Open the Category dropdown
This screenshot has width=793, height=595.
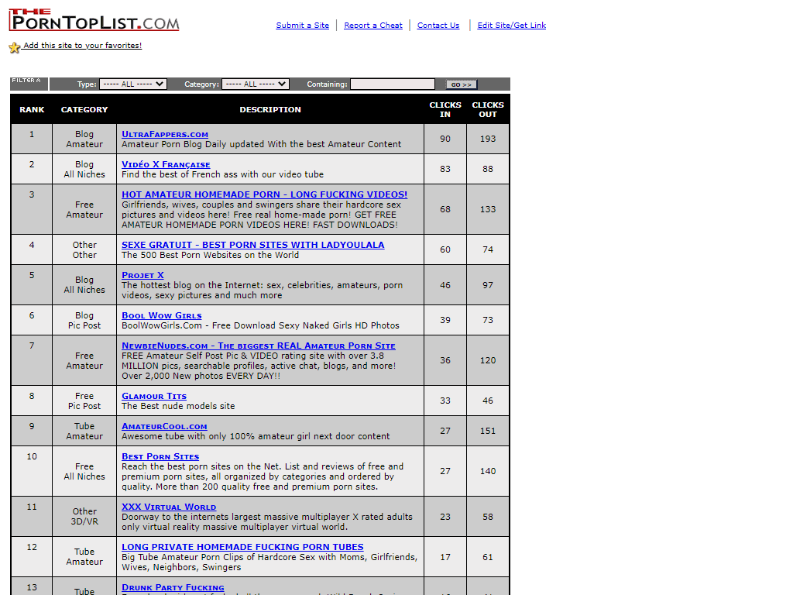[255, 84]
